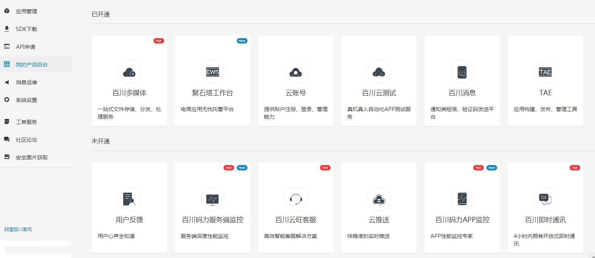This screenshot has width=595, height=258.
Task: Click the 系统设置 gear icon
Action: pos(7,100)
